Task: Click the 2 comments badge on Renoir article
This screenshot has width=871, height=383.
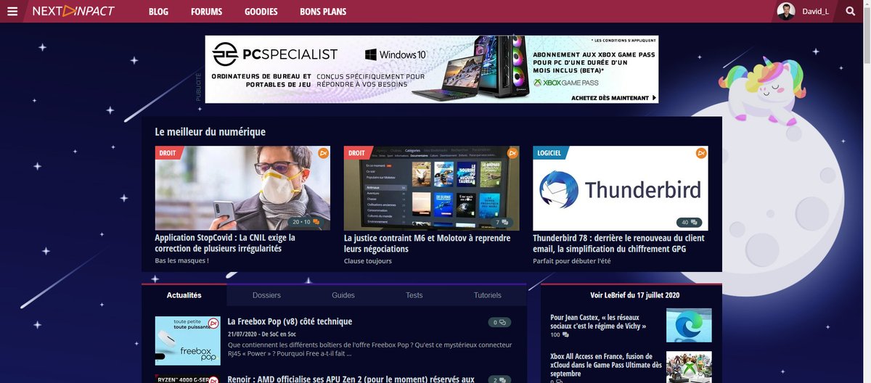Action: click(x=500, y=379)
